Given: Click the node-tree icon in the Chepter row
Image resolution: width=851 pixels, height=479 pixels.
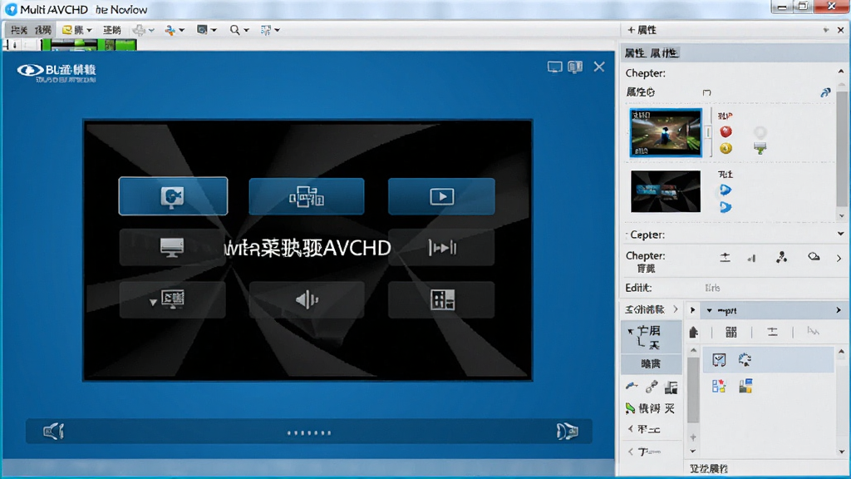Looking at the screenshot, I should click(781, 258).
